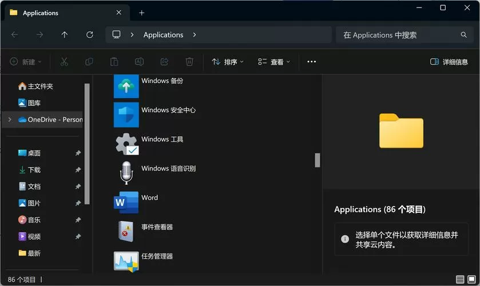
Task: Switch to details list view icon in status bar
Action: point(460,279)
